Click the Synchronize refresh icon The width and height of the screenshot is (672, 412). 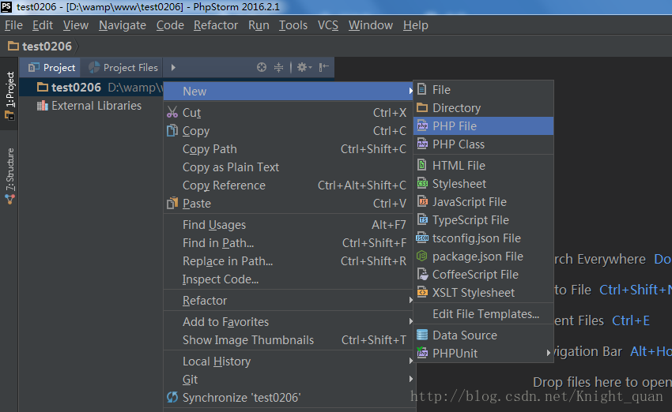coord(172,397)
